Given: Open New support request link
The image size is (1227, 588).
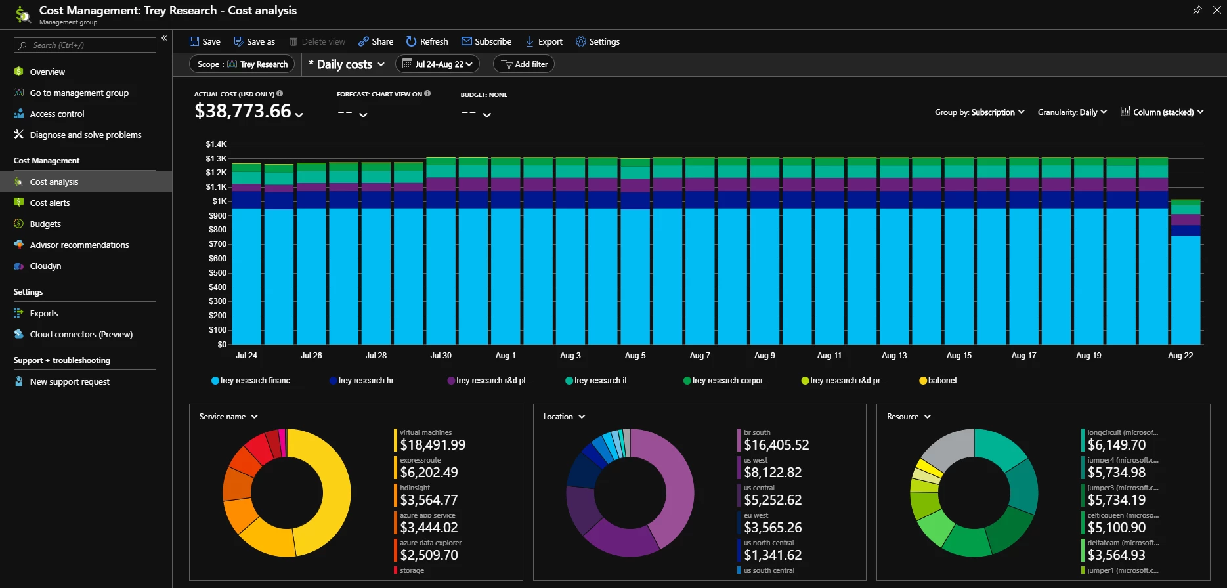Looking at the screenshot, I should pos(70,381).
